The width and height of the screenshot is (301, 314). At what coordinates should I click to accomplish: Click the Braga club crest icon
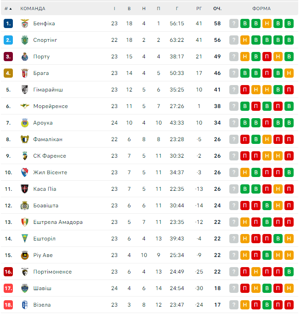25,73
